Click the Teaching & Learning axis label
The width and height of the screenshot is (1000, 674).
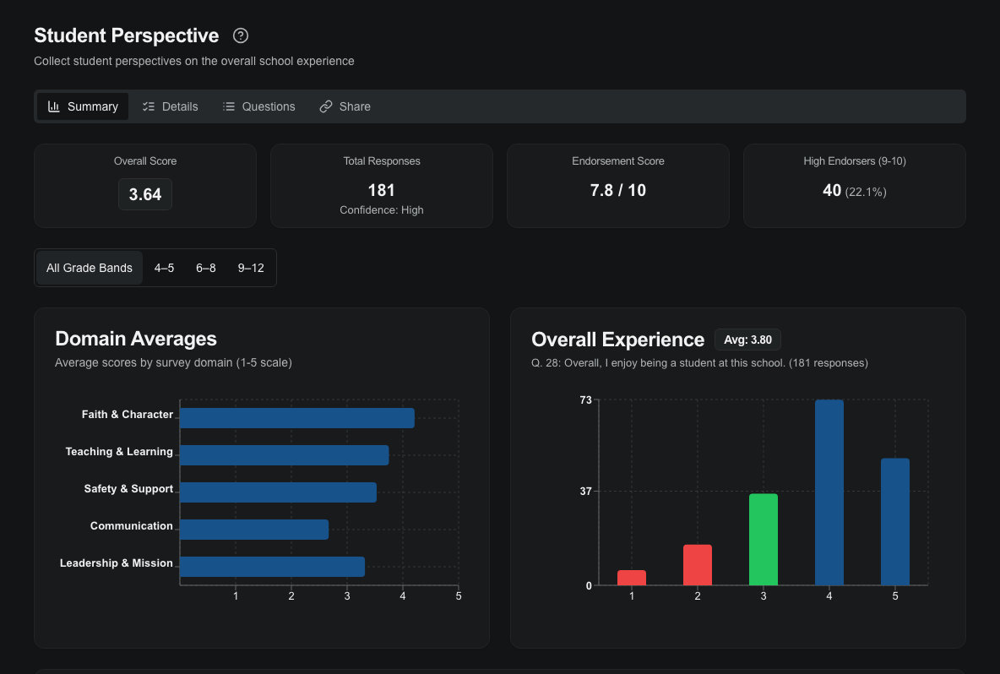[119, 452]
